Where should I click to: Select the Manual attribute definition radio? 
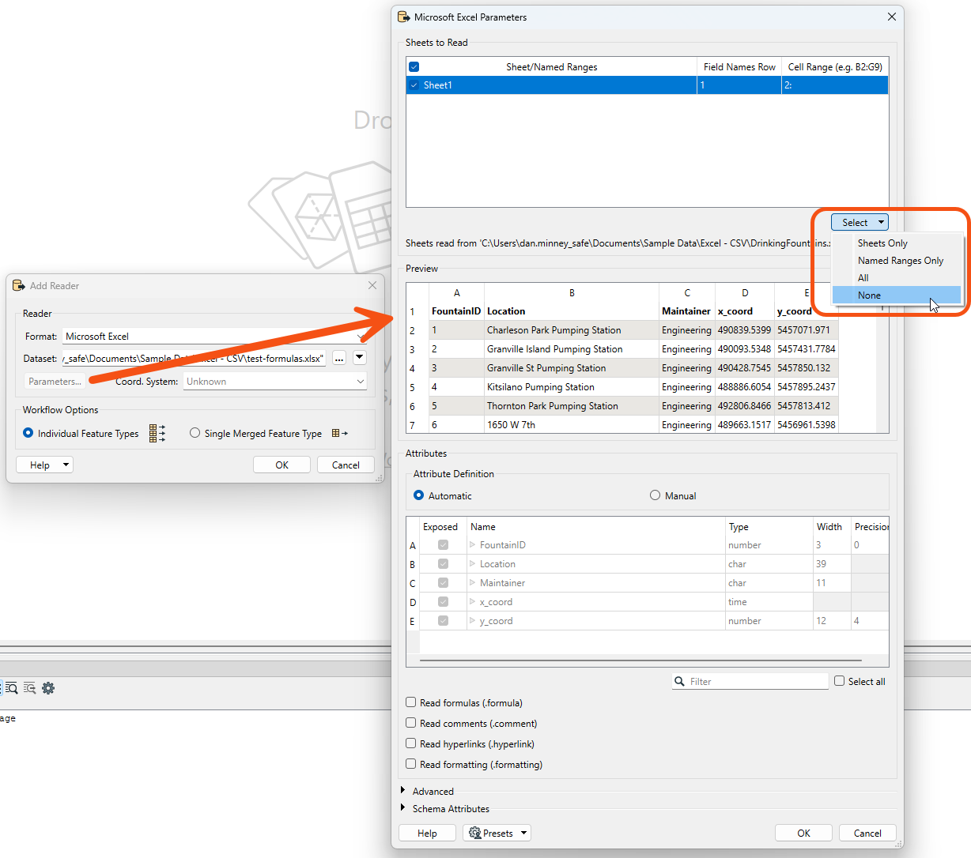click(x=655, y=495)
